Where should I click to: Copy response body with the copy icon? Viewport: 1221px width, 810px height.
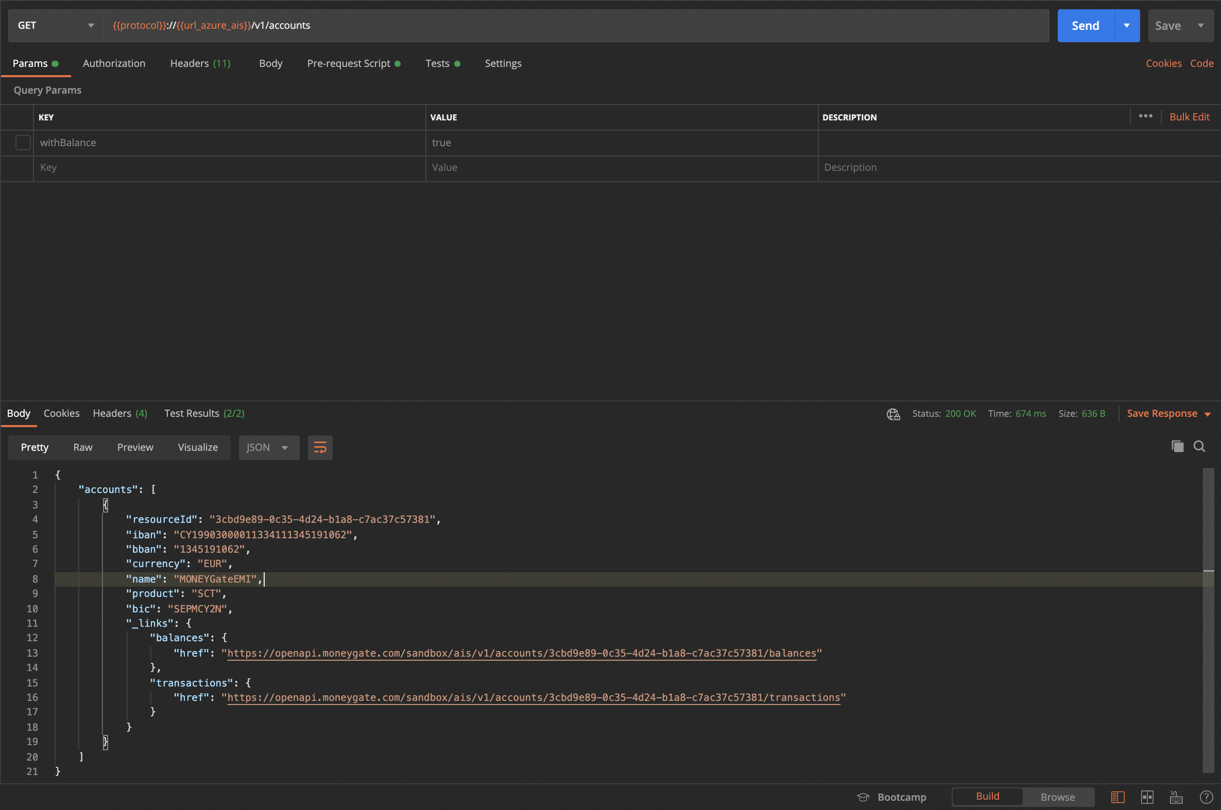1177,446
